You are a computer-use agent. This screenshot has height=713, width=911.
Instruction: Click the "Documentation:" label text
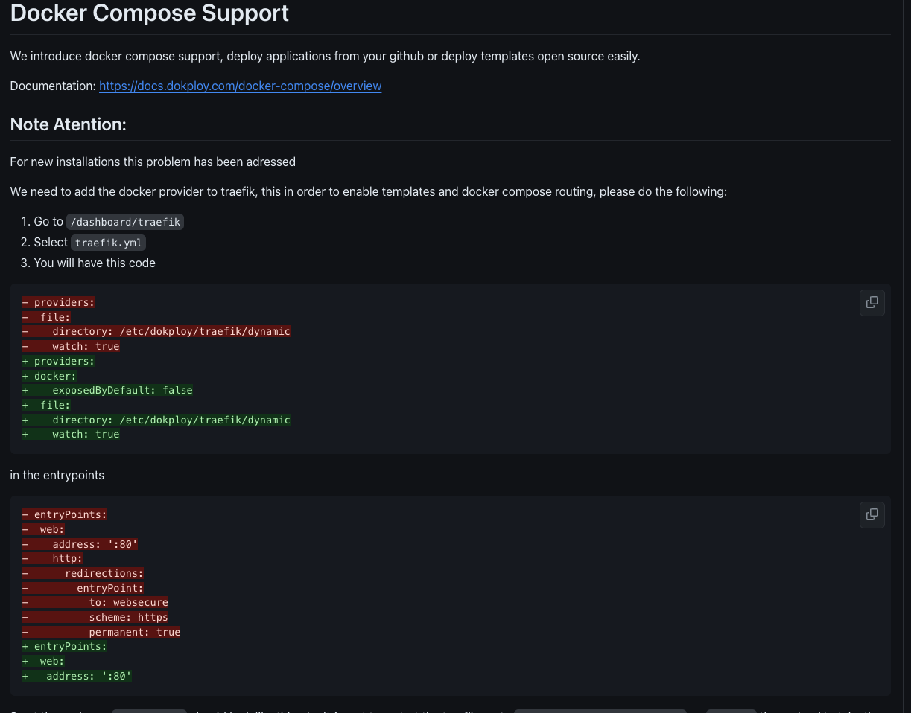tap(53, 86)
